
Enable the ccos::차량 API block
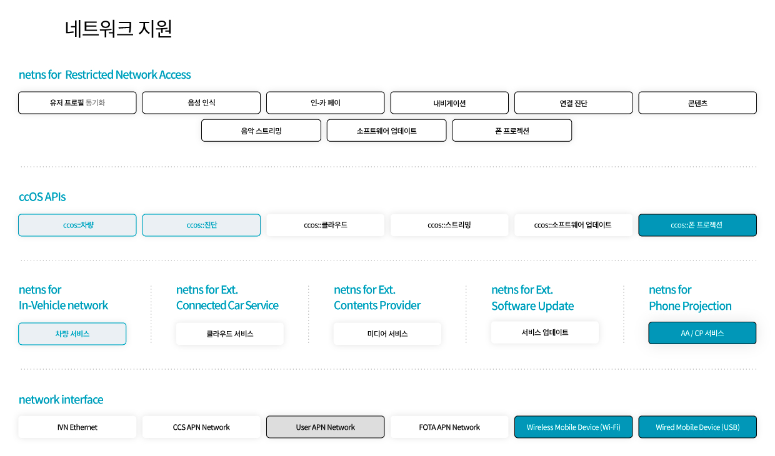(x=77, y=225)
